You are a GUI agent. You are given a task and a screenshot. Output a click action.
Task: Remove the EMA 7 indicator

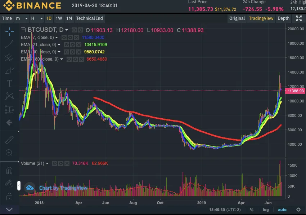76,38
